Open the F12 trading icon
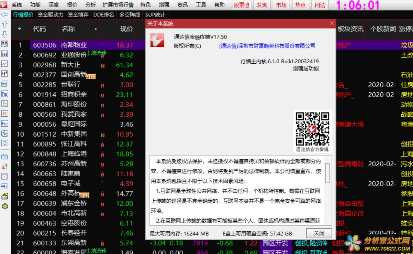This screenshot has width=413, height=254. coord(4,123)
